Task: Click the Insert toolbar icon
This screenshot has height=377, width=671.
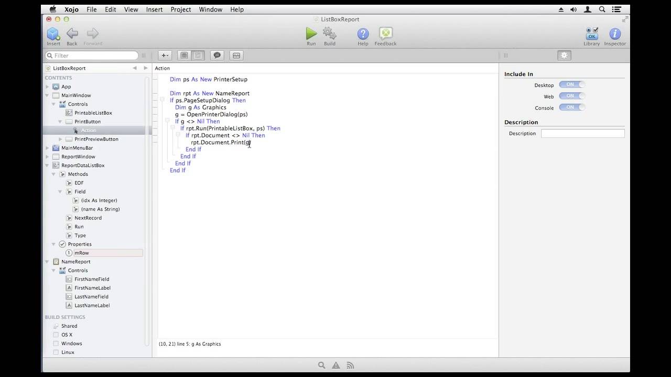Action: coord(53,34)
